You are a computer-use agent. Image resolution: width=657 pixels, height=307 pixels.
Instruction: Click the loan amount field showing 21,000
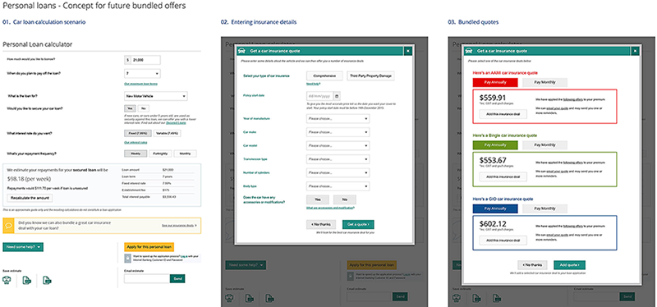(x=142, y=60)
